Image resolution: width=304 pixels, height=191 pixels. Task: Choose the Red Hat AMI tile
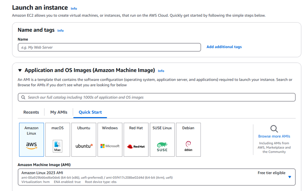point(136,140)
